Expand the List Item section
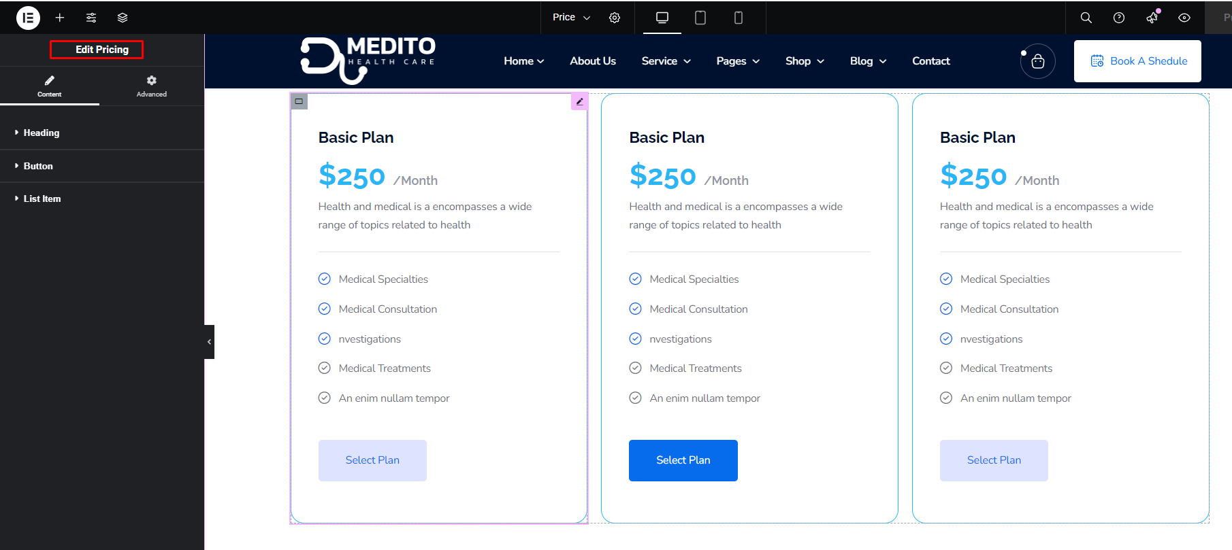 [x=42, y=199]
